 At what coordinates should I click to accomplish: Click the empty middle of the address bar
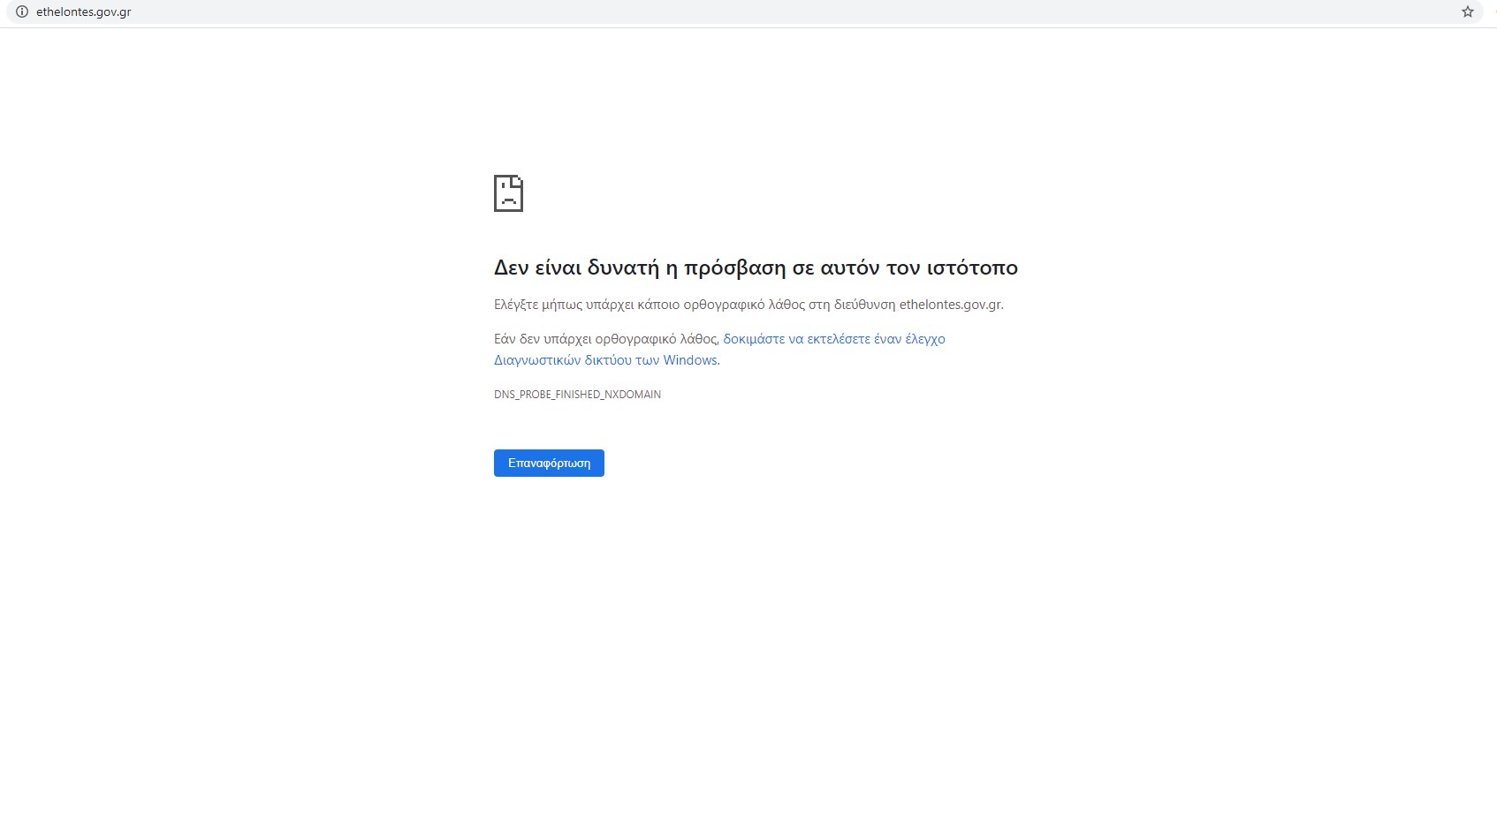coord(751,12)
